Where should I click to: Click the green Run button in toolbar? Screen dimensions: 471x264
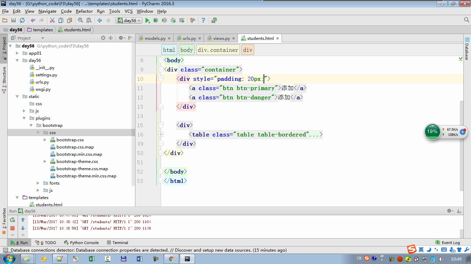point(147,21)
